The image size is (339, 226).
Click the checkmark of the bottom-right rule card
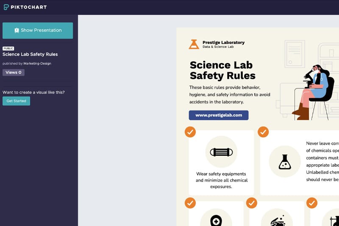coord(312,203)
